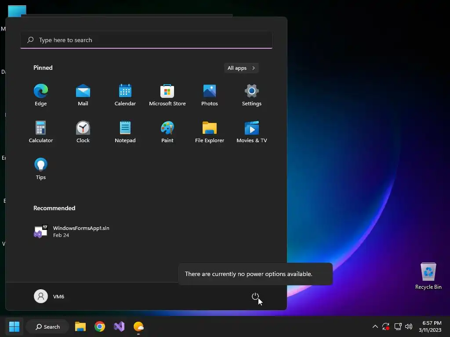Launch Movies & TV app
Image resolution: width=450 pixels, height=337 pixels.
tap(252, 132)
